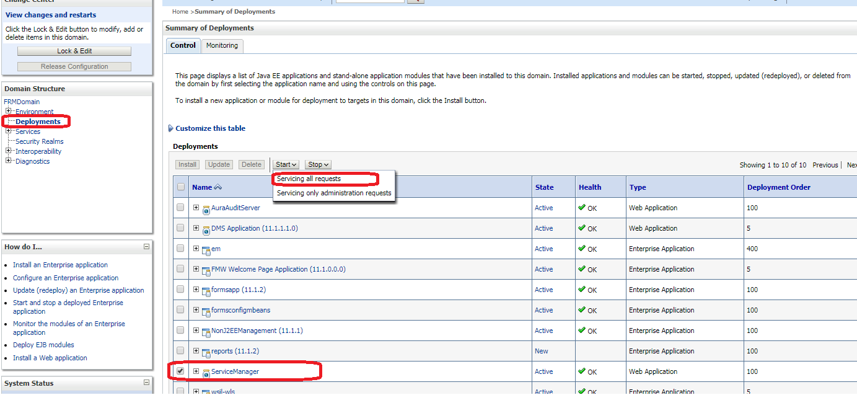Click the Update button
The image size is (857, 395).
pyautogui.click(x=219, y=164)
